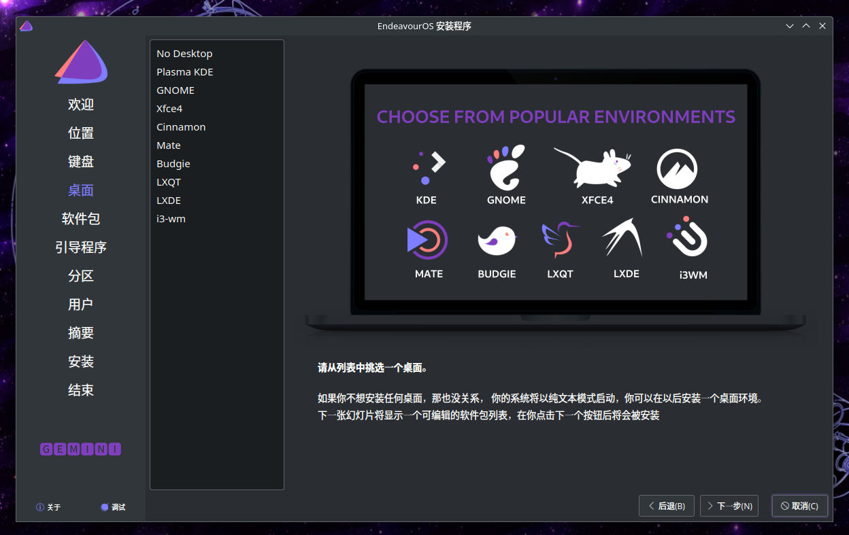
Task: Pick Mate in the desktop list
Action: [x=216, y=145]
